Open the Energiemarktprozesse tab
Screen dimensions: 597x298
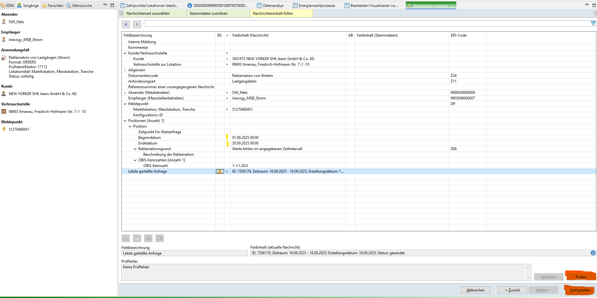314,6
